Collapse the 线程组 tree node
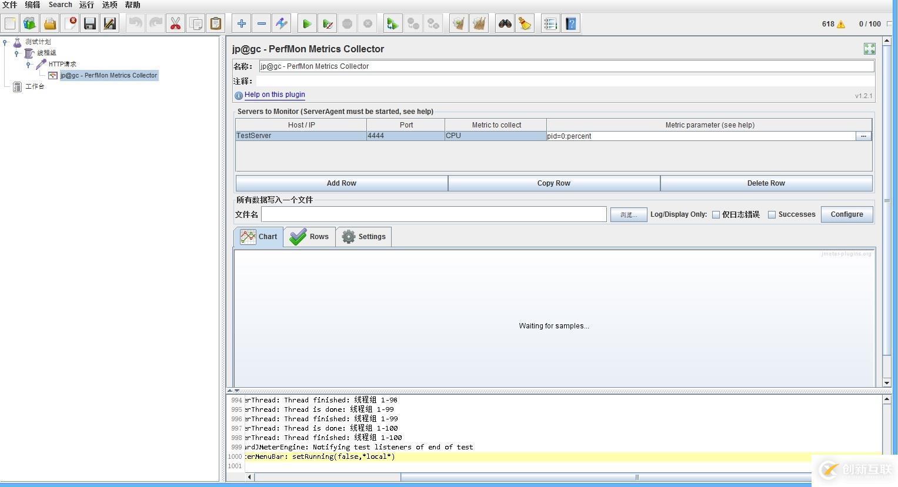The image size is (898, 487). (x=17, y=53)
